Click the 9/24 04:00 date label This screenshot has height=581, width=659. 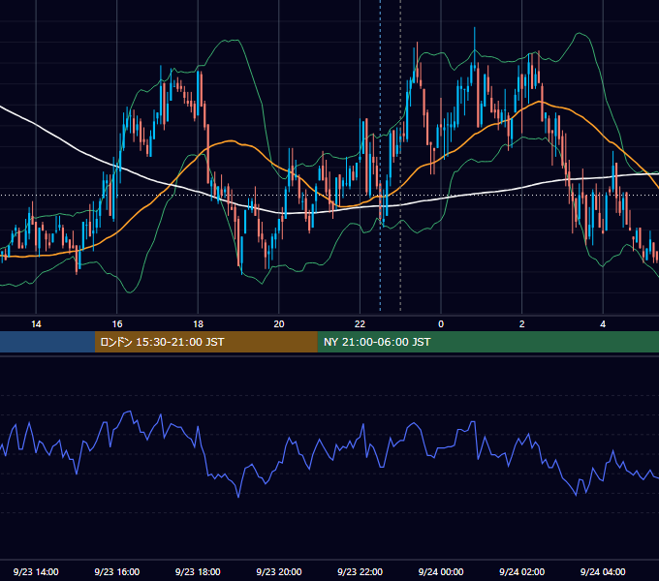click(x=603, y=571)
